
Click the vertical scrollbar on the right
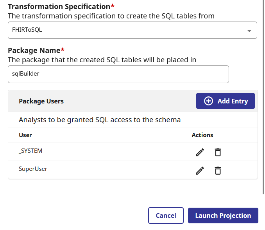click(263, 98)
